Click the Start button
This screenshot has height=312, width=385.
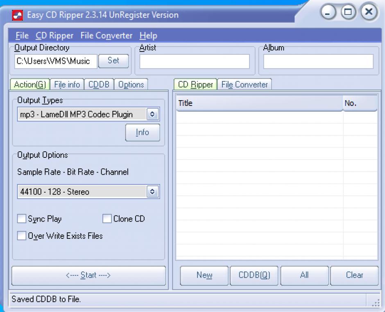[88, 276]
